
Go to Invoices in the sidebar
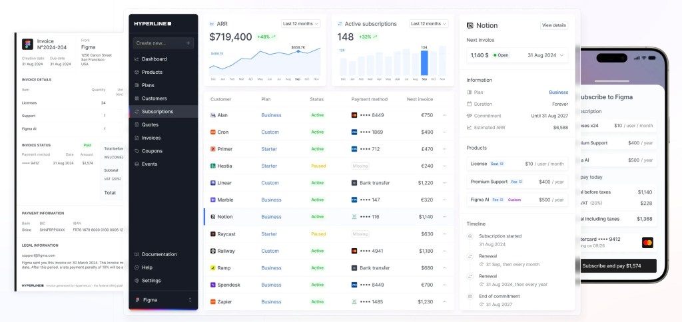[x=153, y=138]
